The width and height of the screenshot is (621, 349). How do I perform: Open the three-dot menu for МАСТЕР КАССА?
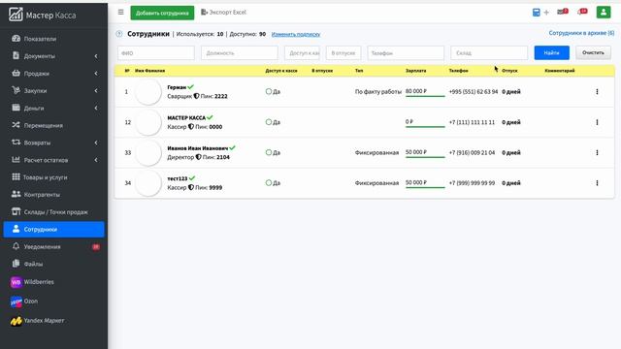(x=597, y=122)
